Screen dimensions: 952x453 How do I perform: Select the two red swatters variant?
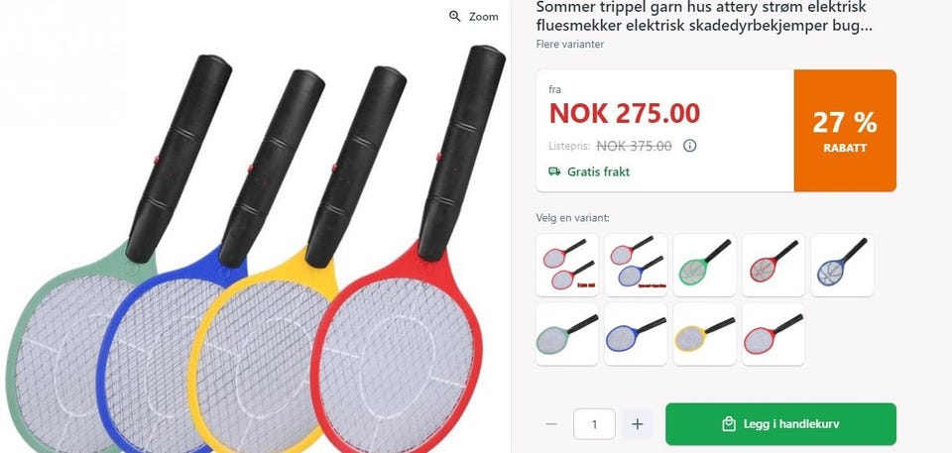pos(567,266)
